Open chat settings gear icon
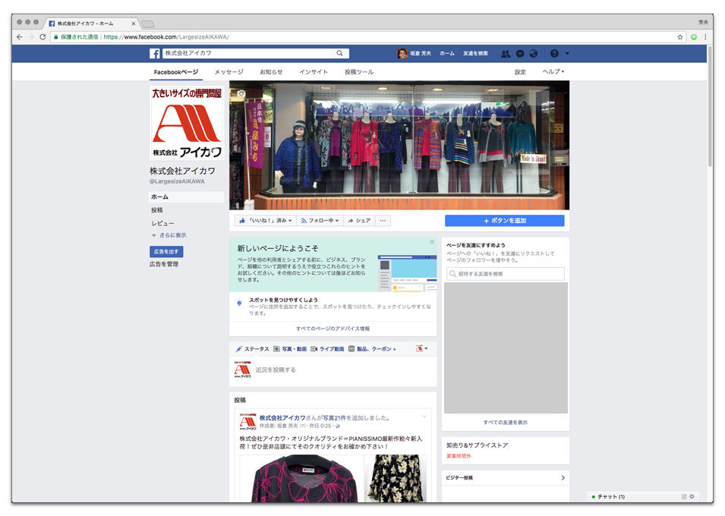Viewport: 725px width, 516px height. tap(692, 496)
